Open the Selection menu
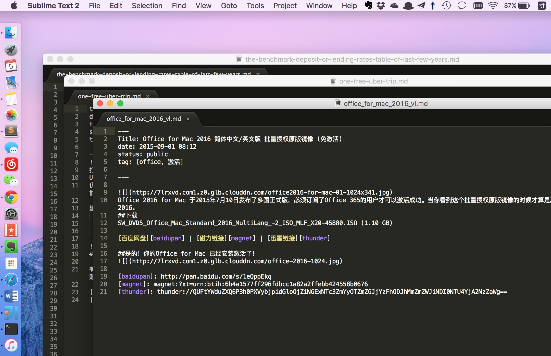This screenshot has height=356, width=551. (147, 6)
